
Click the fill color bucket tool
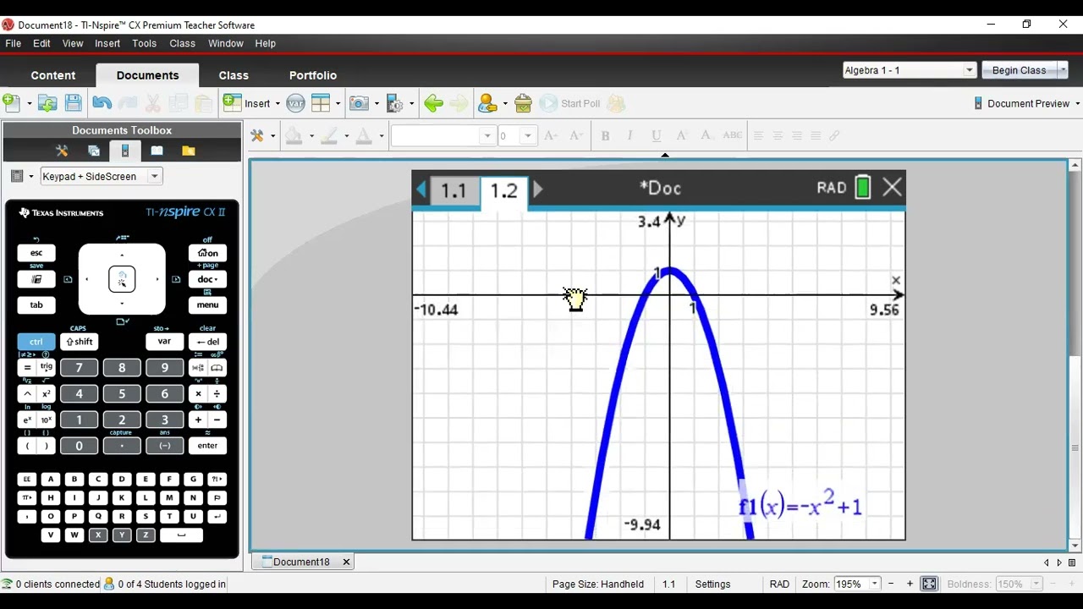[x=294, y=135]
